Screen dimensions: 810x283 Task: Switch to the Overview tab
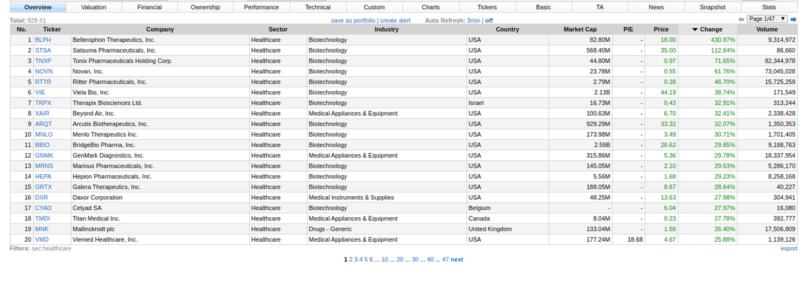(38, 7)
